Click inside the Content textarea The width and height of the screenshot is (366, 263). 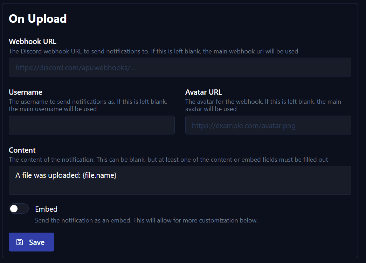tap(180, 180)
